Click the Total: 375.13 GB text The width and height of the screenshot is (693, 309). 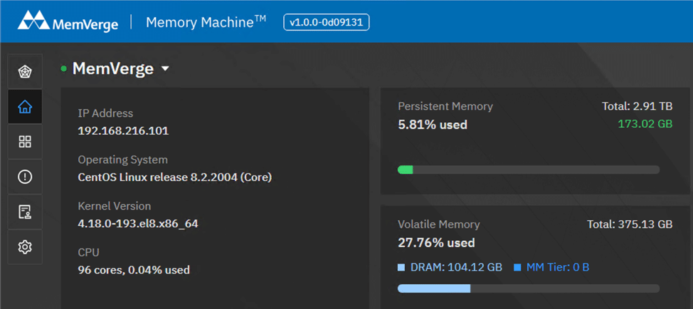[x=630, y=224]
